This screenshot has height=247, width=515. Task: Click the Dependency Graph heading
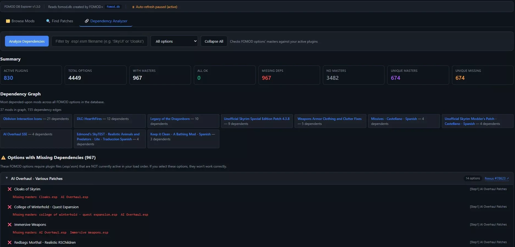(21, 94)
